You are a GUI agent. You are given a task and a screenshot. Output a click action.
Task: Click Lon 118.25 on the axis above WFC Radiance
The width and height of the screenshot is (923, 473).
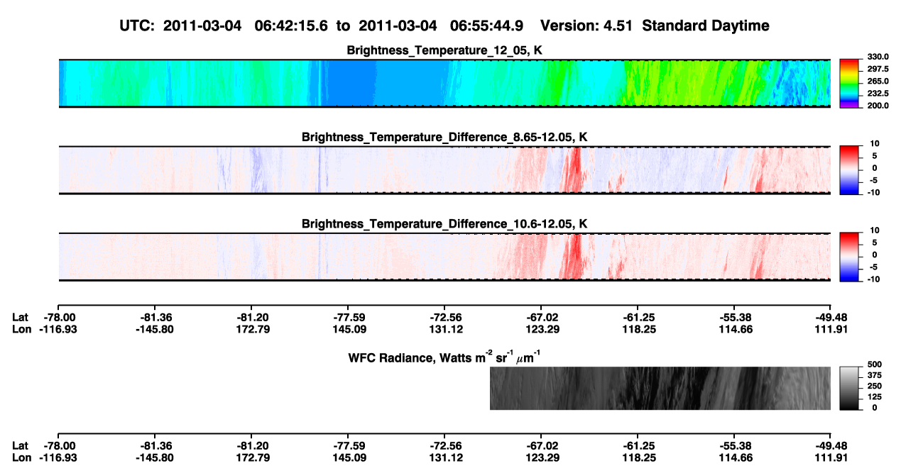(638, 329)
